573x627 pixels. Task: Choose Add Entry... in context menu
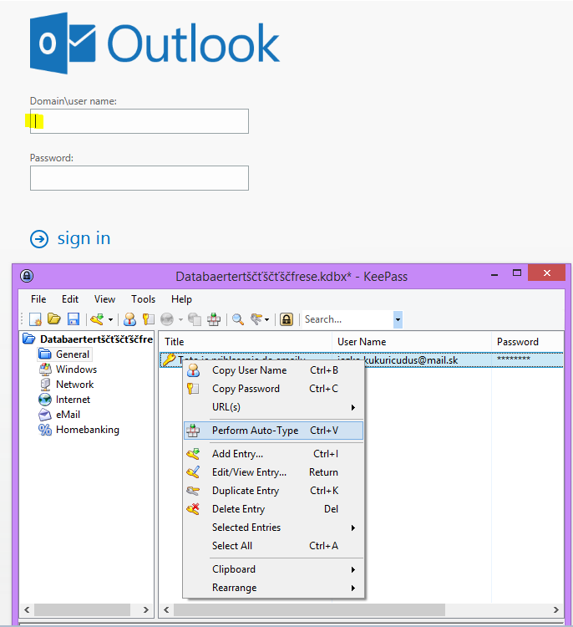point(273,454)
